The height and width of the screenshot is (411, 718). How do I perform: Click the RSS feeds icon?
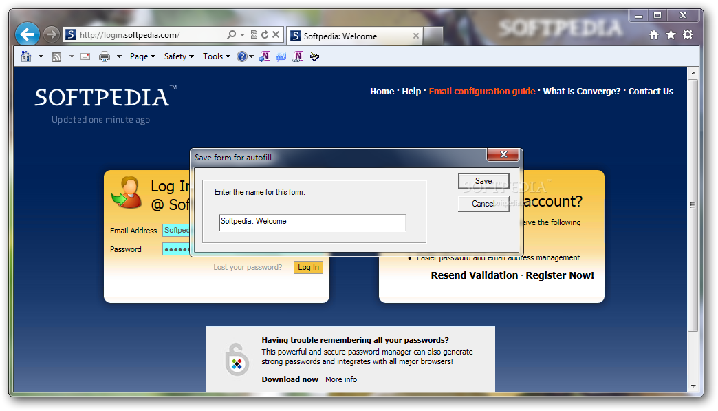click(56, 57)
